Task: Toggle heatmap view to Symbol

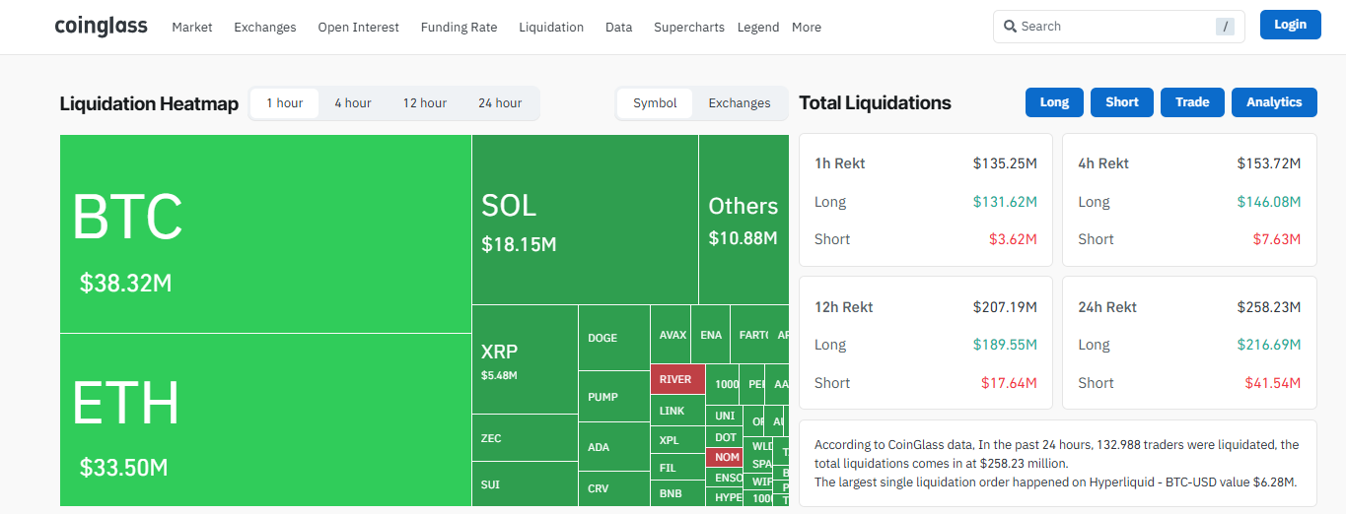Action: click(x=655, y=103)
